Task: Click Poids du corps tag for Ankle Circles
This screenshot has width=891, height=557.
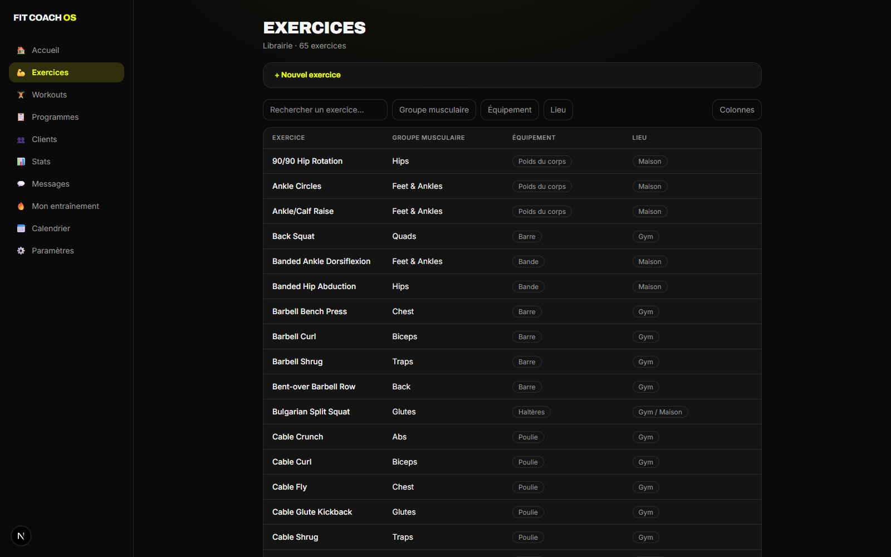Action: (542, 187)
